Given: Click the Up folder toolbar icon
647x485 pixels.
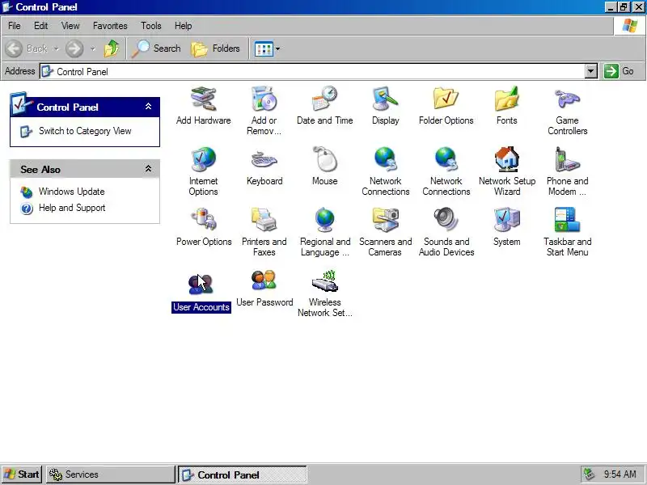Looking at the screenshot, I should 112,48.
